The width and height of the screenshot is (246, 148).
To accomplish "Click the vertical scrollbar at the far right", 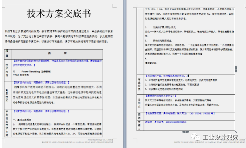I will pos(244,63).
